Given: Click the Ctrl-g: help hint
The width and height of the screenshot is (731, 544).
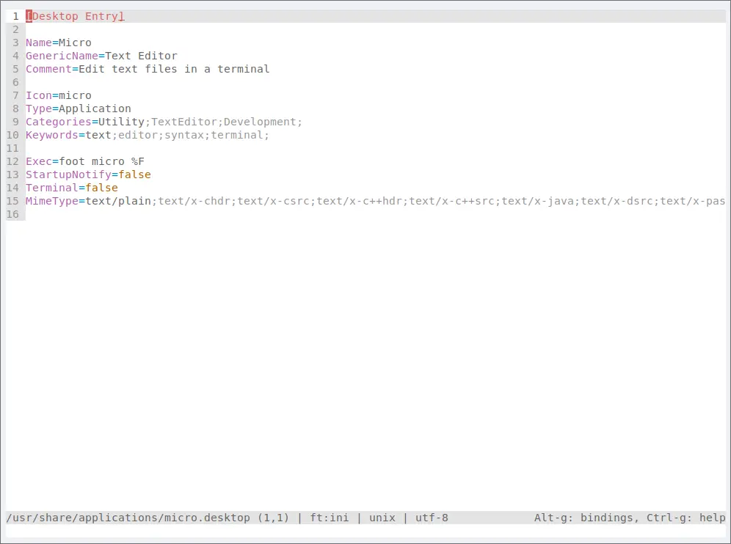Looking at the screenshot, I should [685, 518].
